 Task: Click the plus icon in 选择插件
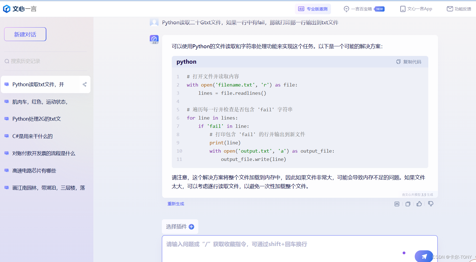(x=191, y=227)
